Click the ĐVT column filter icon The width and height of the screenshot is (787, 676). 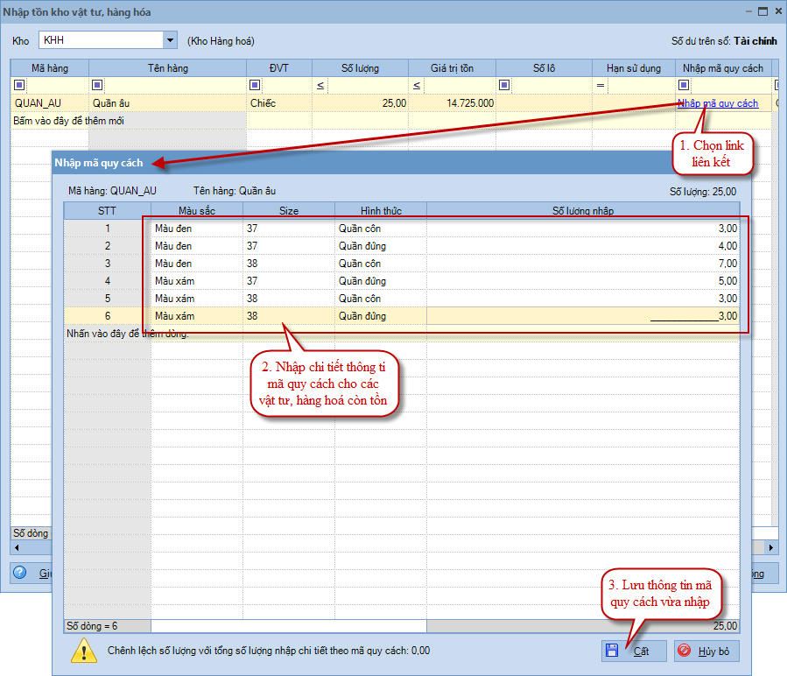click(x=255, y=85)
